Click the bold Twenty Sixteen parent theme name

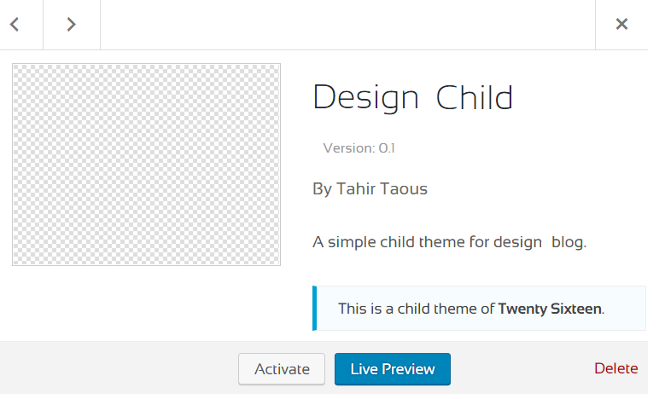pyautogui.click(x=550, y=309)
